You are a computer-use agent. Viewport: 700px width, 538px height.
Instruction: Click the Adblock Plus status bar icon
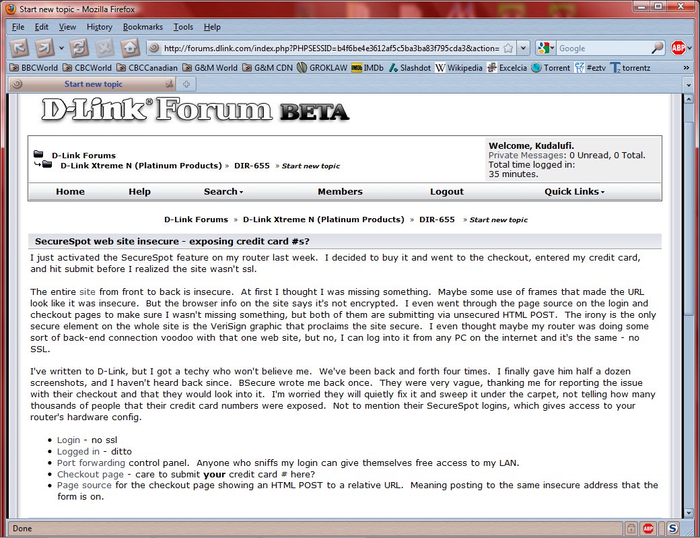tap(648, 529)
